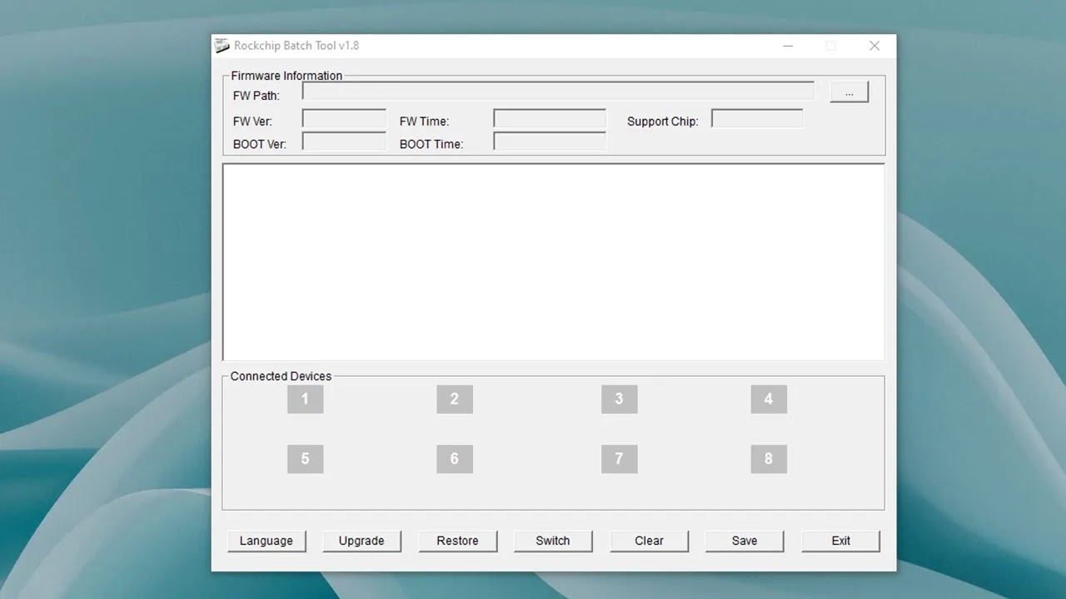Image resolution: width=1066 pixels, height=599 pixels.
Task: Clear the log output
Action: click(x=650, y=541)
